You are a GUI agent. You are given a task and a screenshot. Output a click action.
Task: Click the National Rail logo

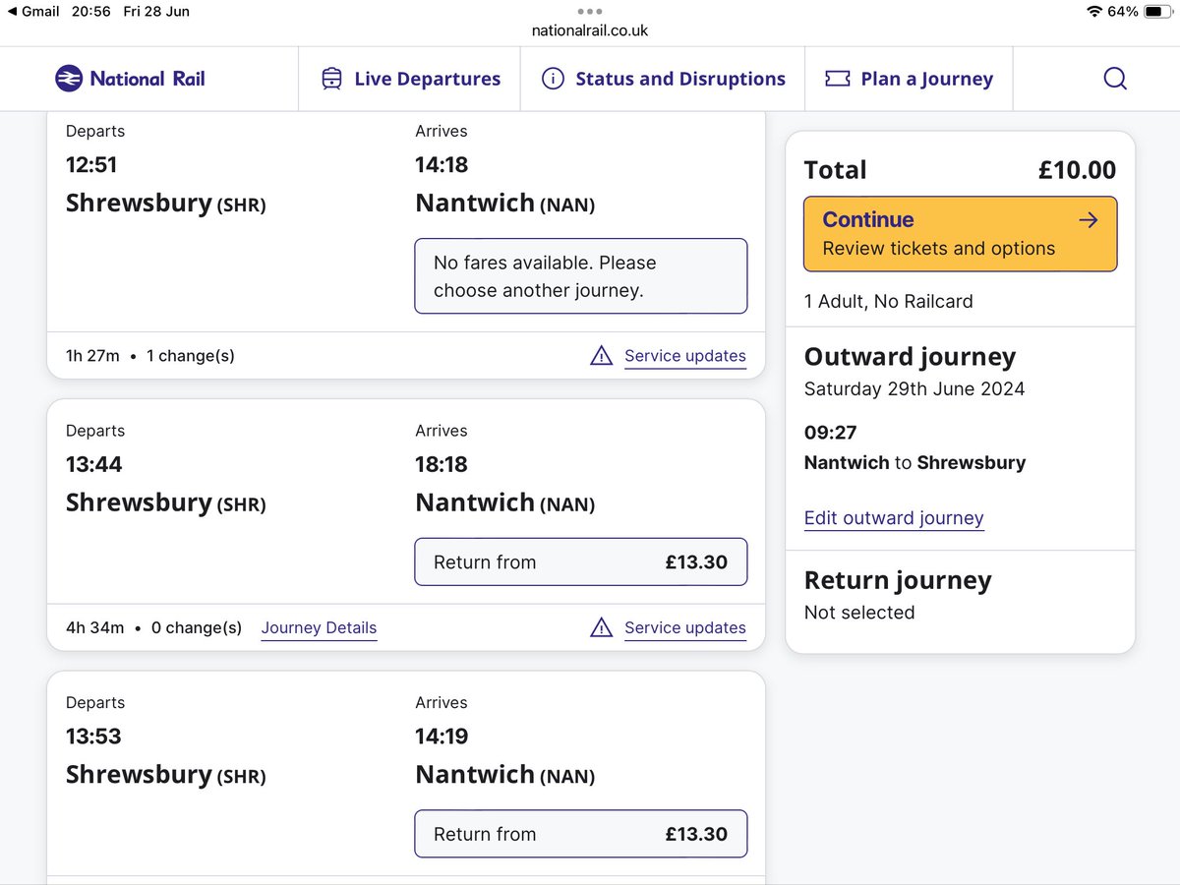[130, 79]
